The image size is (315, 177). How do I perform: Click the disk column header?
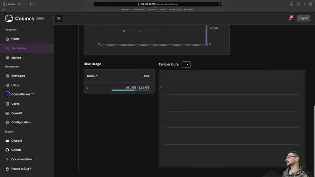pyautogui.click(x=146, y=76)
